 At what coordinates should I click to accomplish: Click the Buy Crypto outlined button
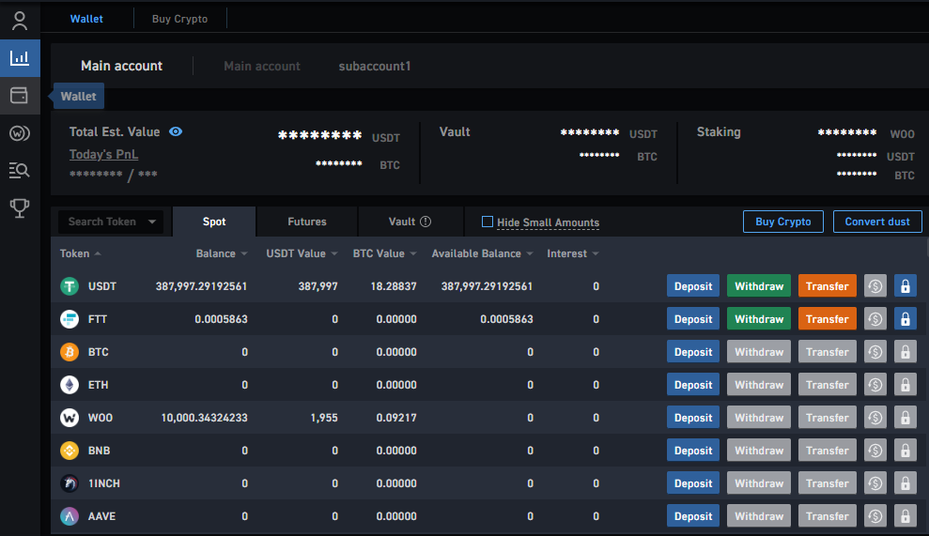pos(783,222)
